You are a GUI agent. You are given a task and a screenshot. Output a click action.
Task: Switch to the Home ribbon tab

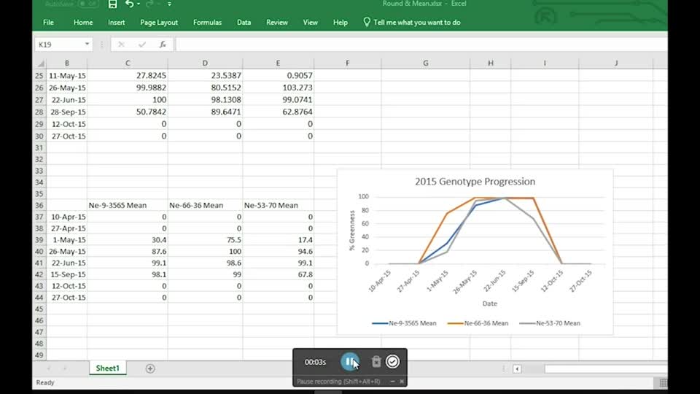pos(83,23)
